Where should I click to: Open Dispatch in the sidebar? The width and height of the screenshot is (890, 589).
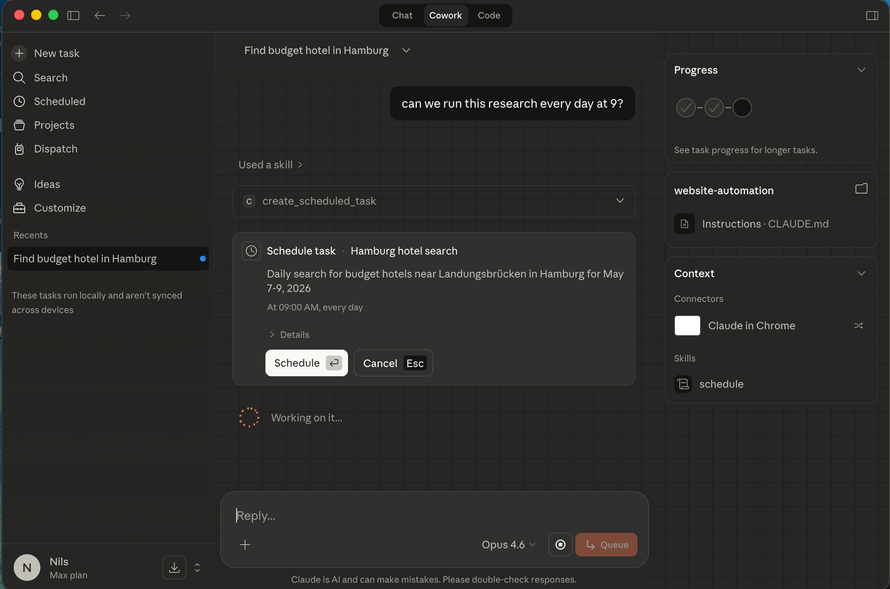click(x=56, y=149)
